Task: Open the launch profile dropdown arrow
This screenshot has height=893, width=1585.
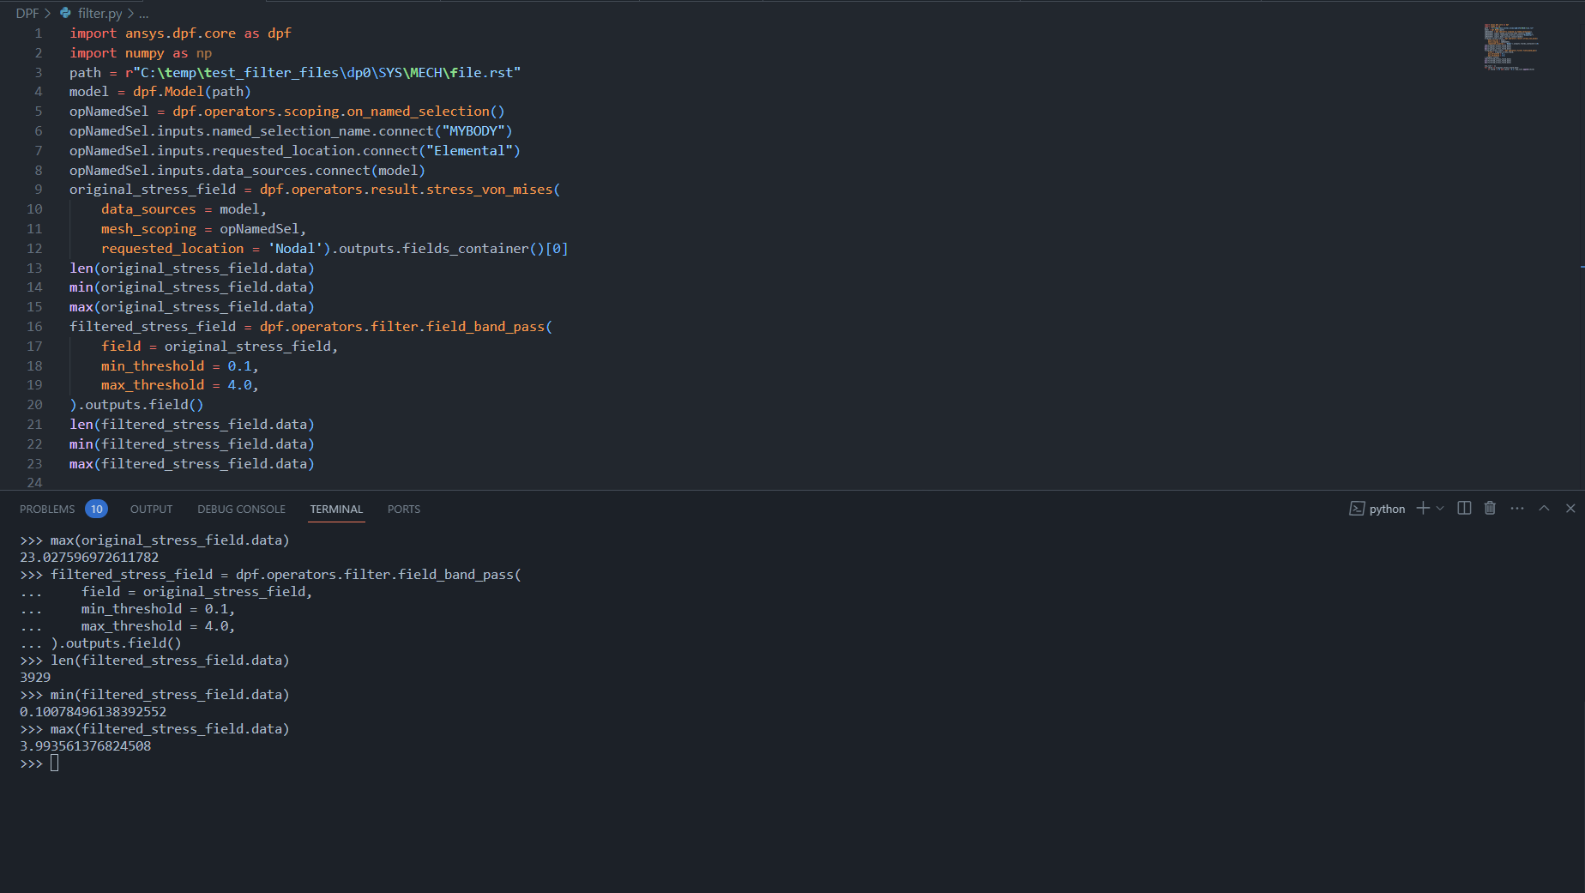Action: tap(1440, 508)
